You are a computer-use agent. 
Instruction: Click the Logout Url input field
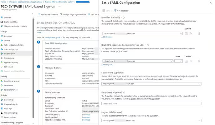point(151,120)
